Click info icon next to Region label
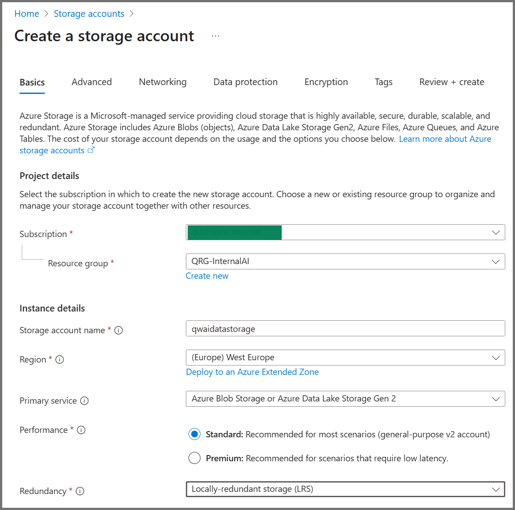 [x=59, y=359]
